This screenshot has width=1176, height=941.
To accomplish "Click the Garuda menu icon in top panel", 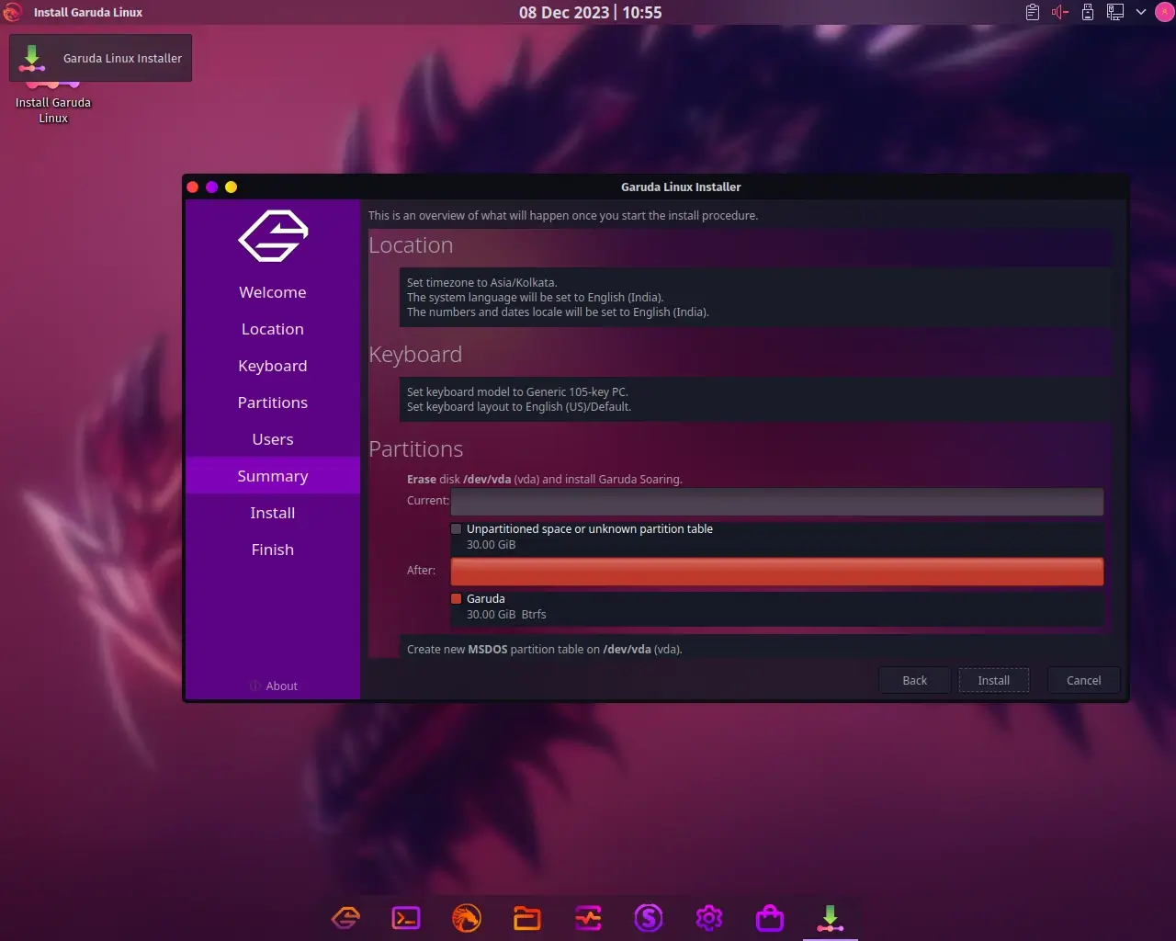I will pos(12,12).
